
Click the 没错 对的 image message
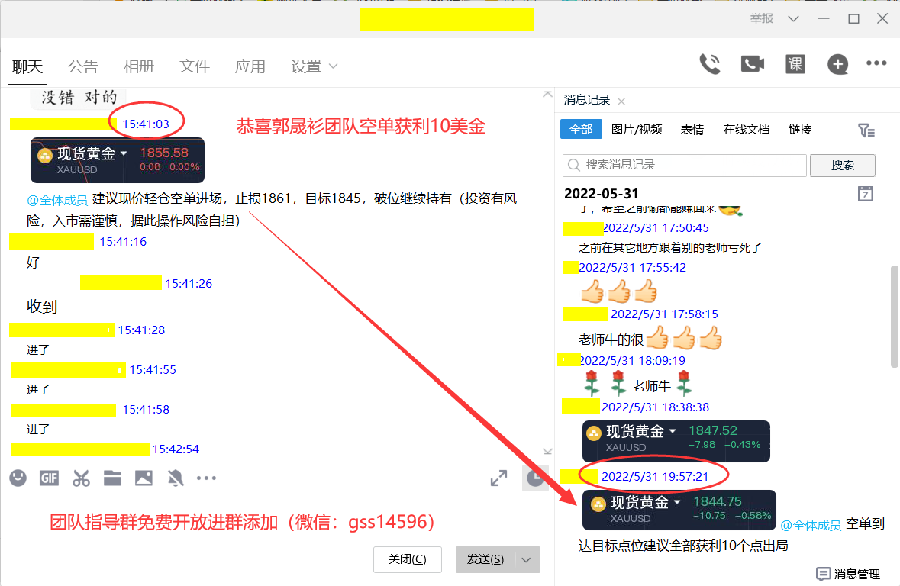78,98
